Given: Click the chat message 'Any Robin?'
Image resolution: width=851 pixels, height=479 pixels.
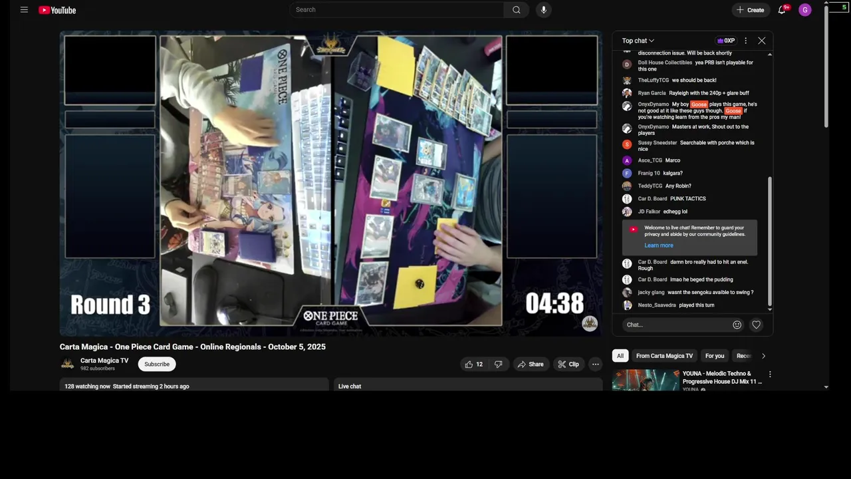Looking at the screenshot, I should tap(678, 186).
